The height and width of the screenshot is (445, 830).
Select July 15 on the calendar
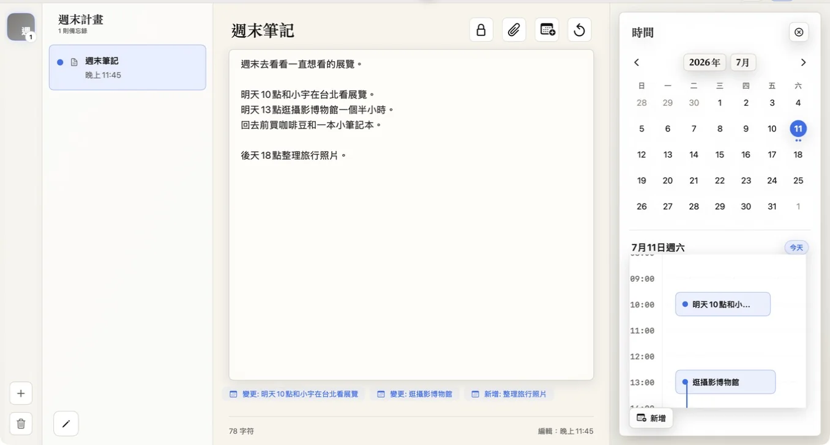click(720, 155)
